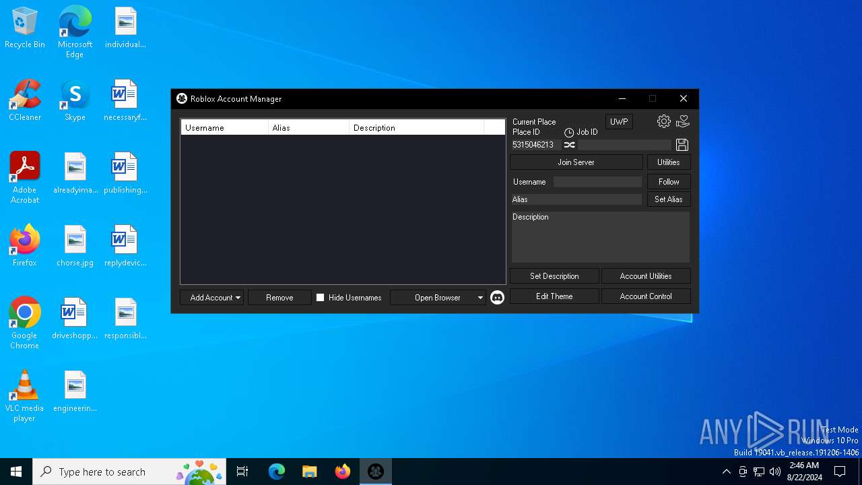Click the donate heart-hand icon
This screenshot has width=862, height=485.
(x=683, y=121)
